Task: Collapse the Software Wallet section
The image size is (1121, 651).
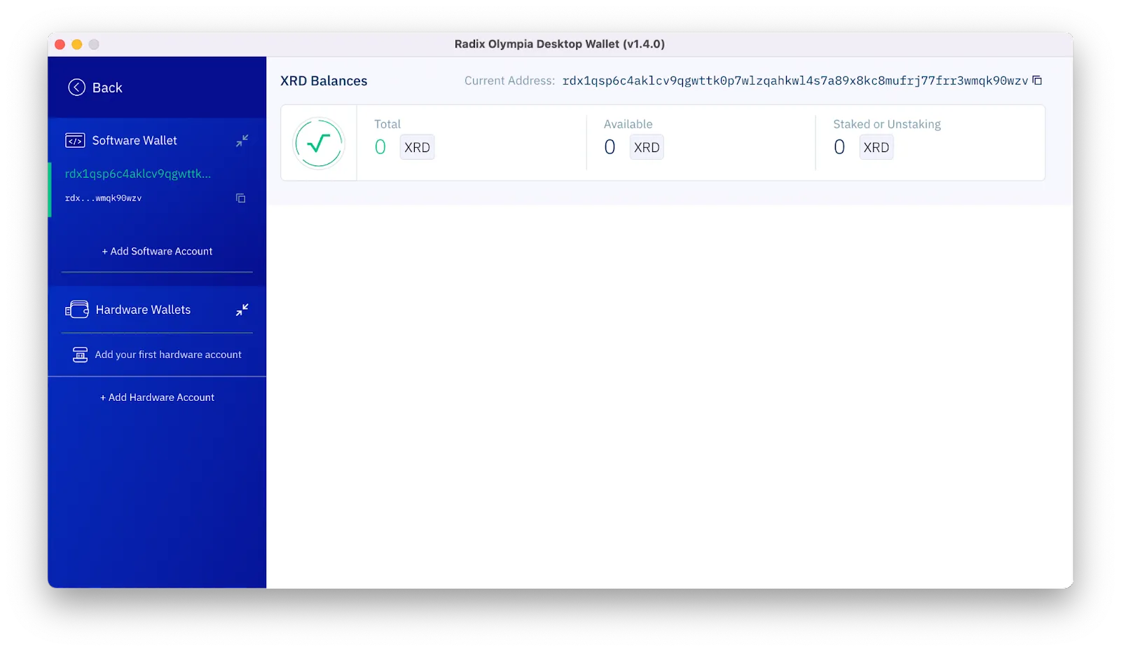Action: pyautogui.click(x=242, y=141)
